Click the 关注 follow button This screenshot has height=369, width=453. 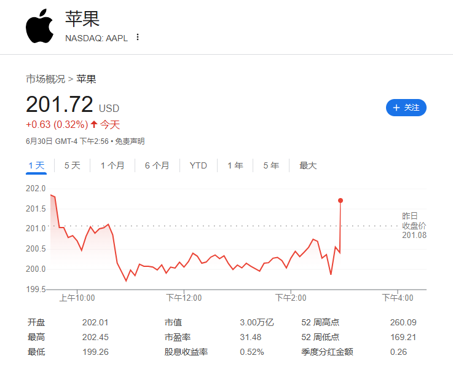(x=406, y=108)
